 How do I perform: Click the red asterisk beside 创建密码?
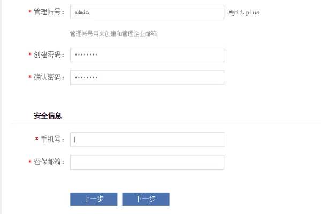click(29, 55)
